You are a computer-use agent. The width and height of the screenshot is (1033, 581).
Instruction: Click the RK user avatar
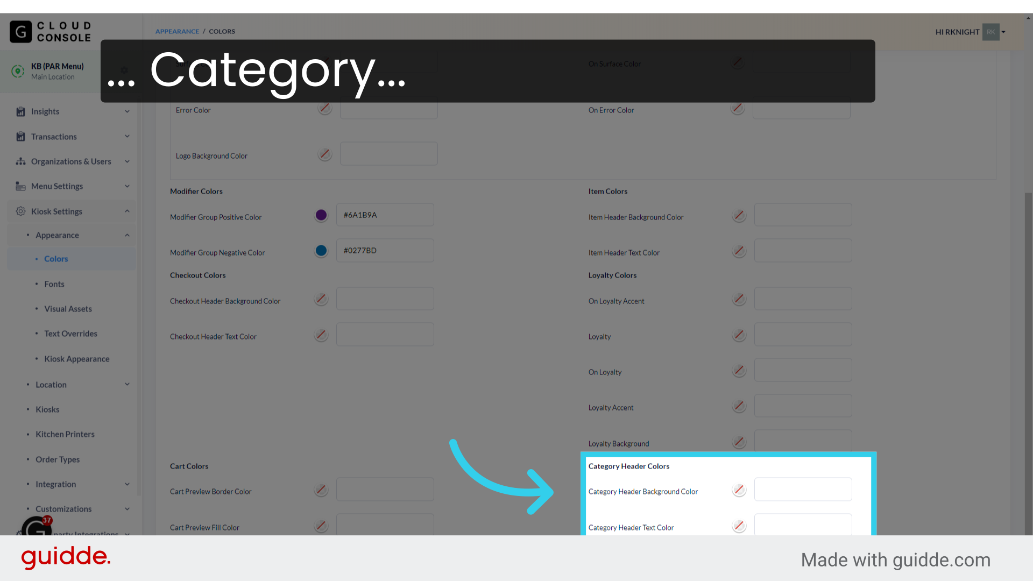tap(990, 32)
